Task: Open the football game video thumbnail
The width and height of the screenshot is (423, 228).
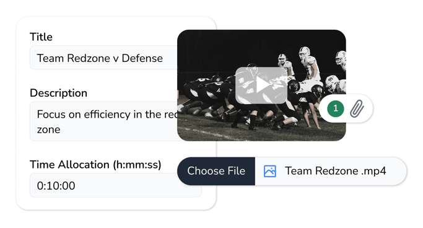Action: coord(261,85)
